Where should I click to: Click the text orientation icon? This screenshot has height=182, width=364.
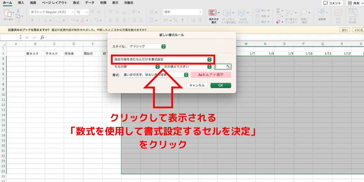(134, 12)
